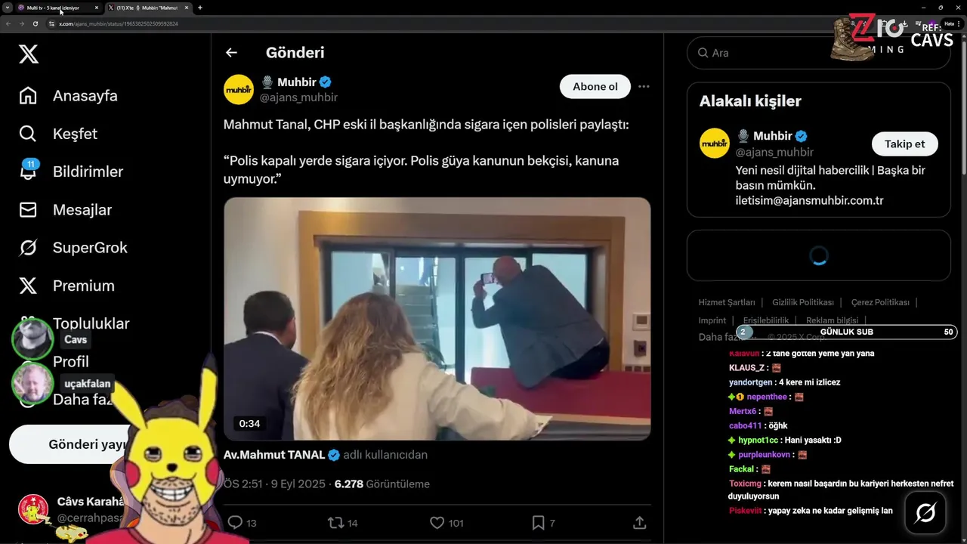This screenshot has height=544, width=967.
Task: Click the share upload icon
Action: tap(639, 522)
